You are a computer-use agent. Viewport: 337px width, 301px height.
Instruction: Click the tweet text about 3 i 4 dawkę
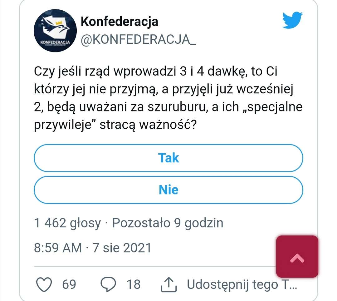point(168,98)
